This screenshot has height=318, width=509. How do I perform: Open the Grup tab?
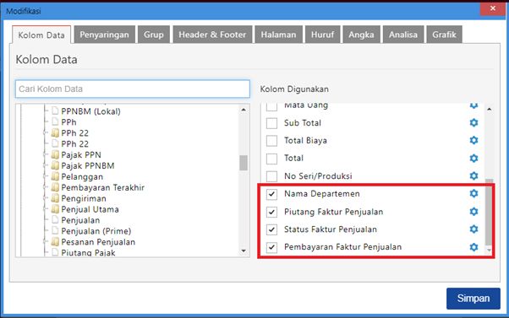coord(154,35)
